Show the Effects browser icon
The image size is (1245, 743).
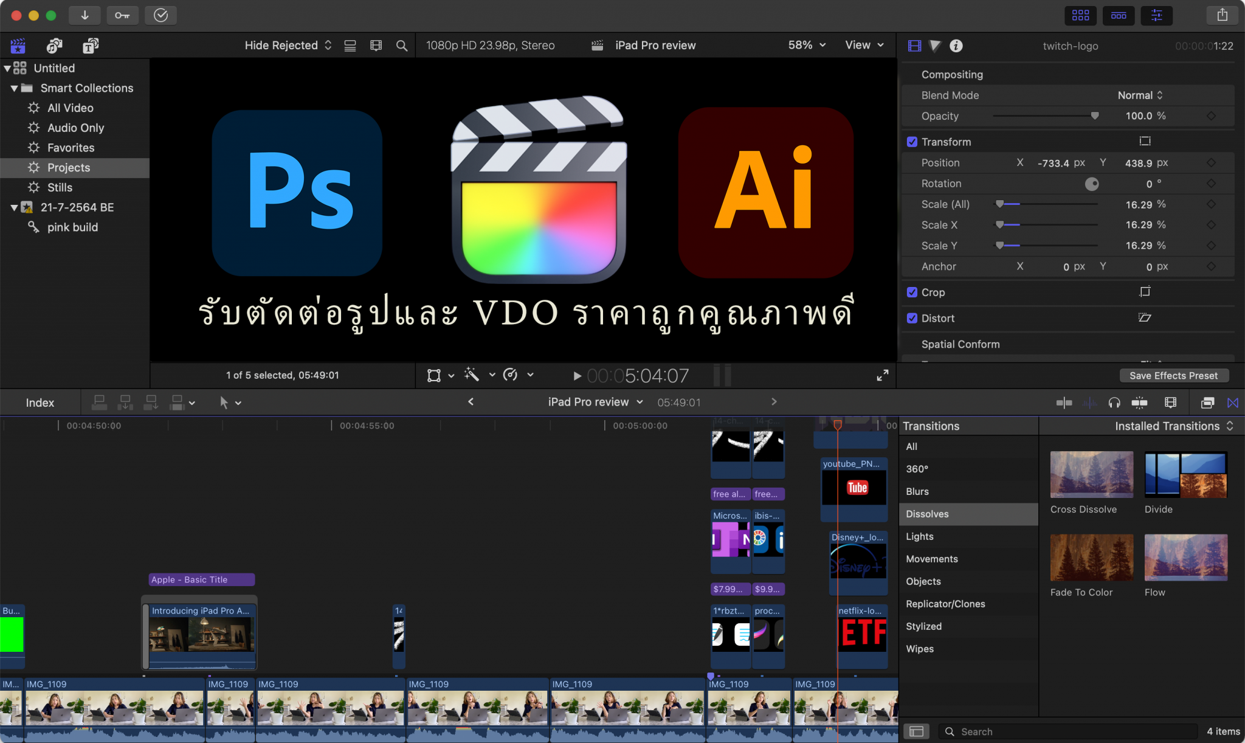(x=1207, y=403)
